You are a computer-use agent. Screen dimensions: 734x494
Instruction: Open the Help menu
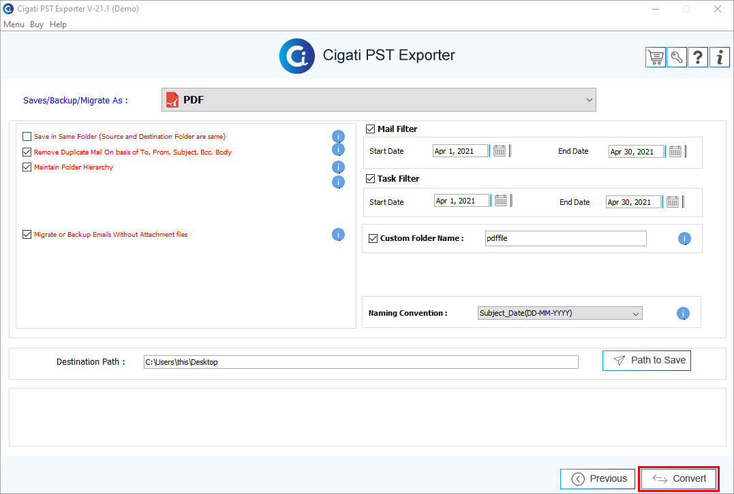[x=58, y=24]
